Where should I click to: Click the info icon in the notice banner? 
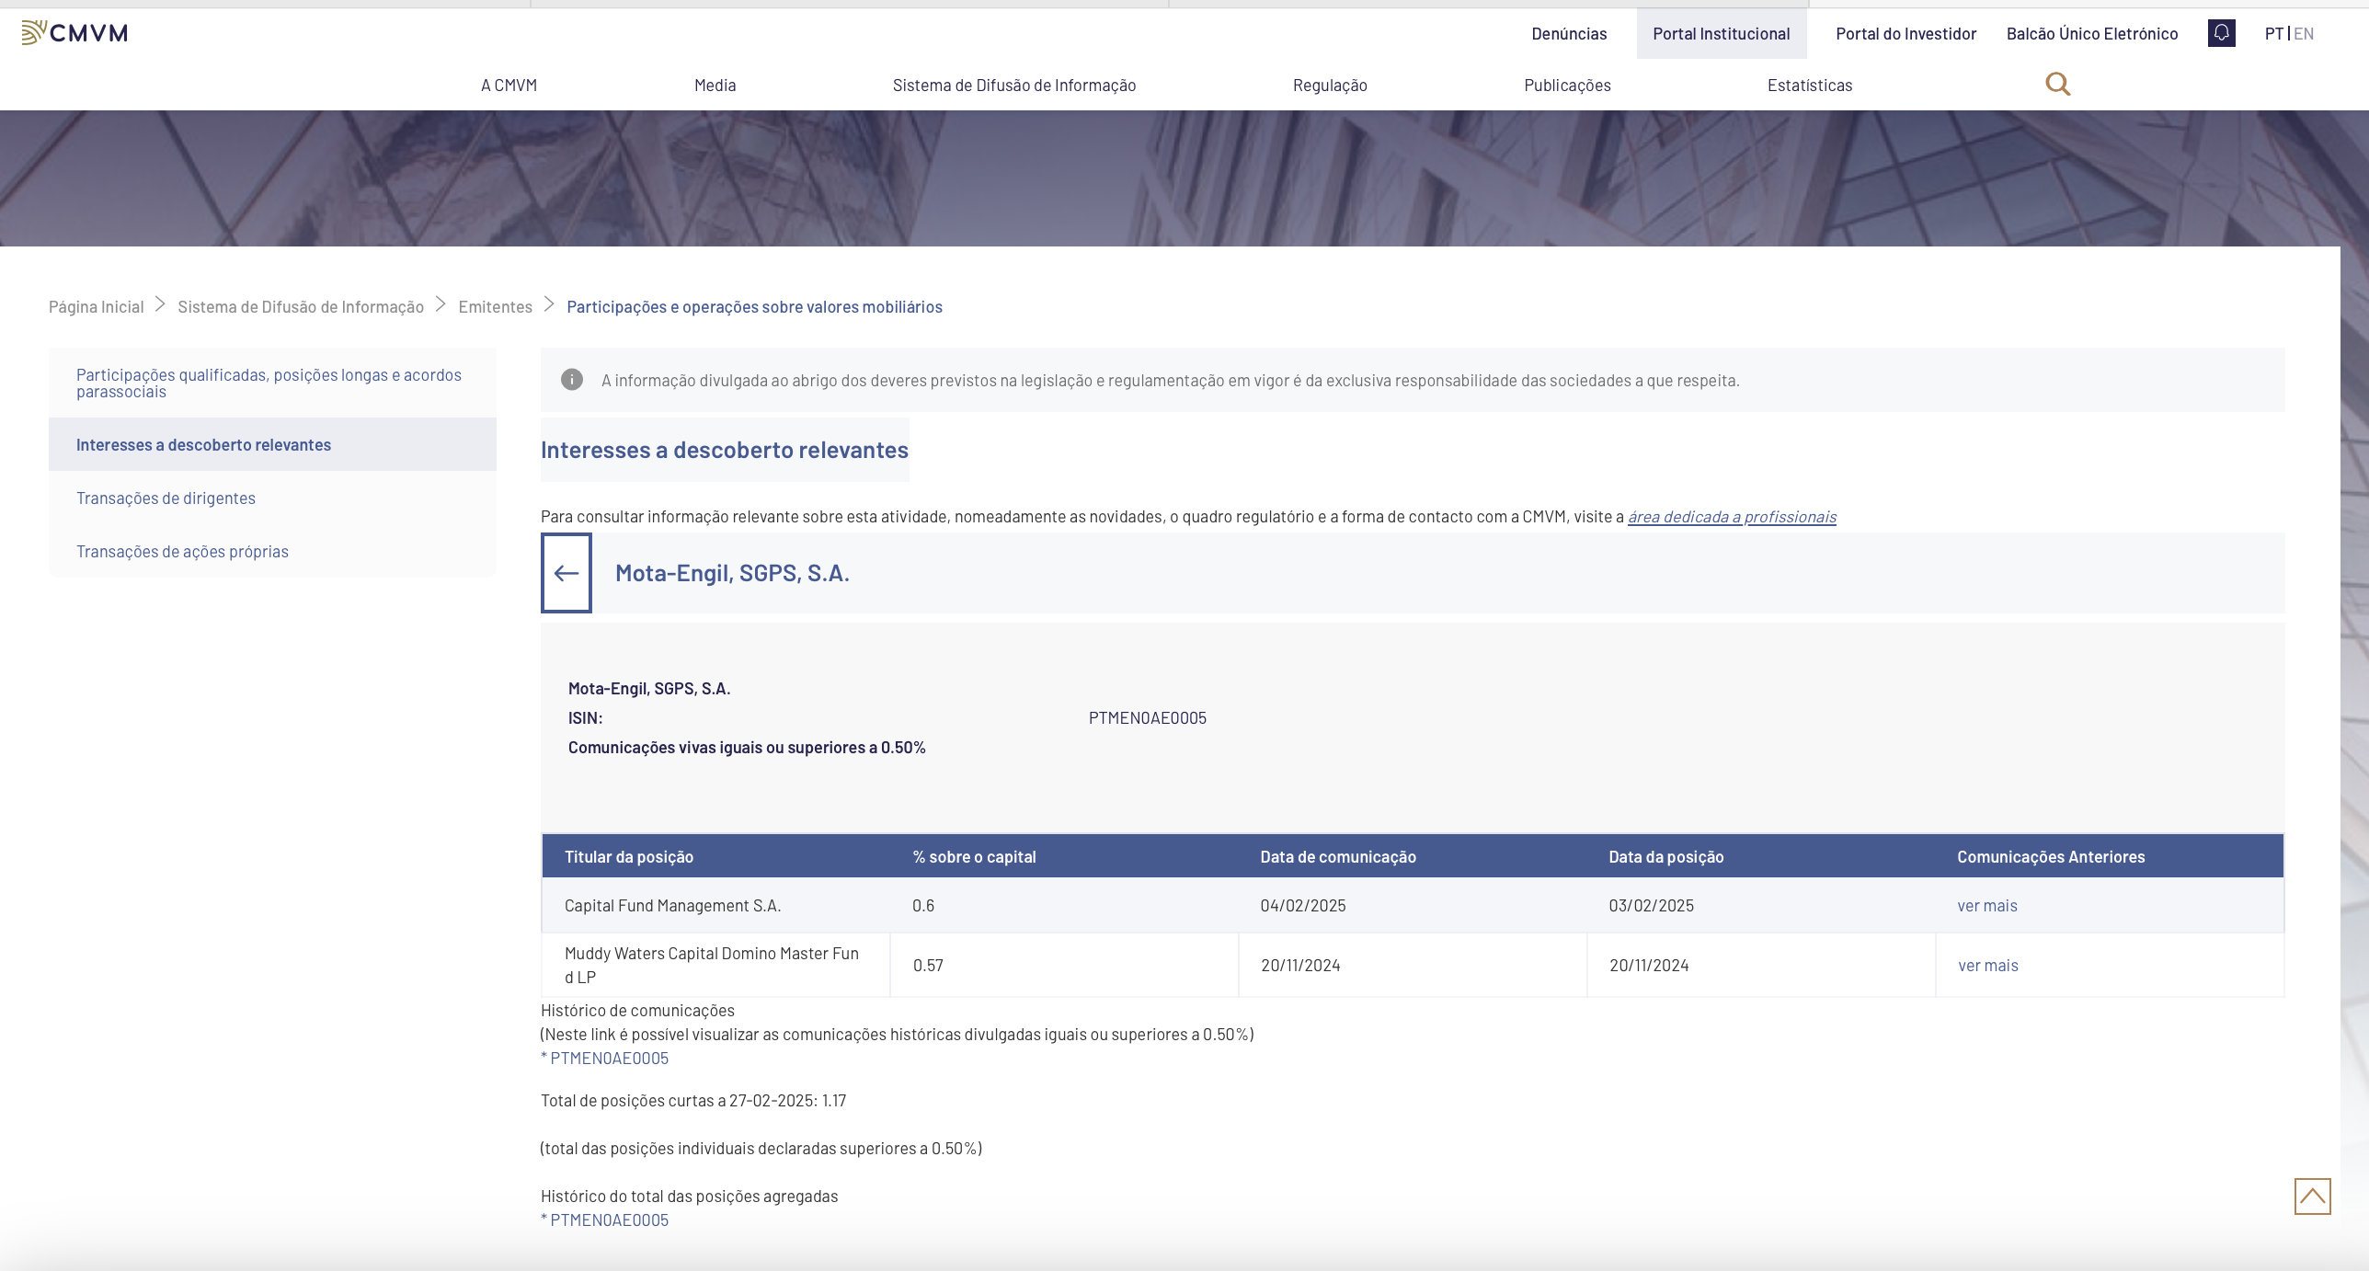click(x=572, y=380)
